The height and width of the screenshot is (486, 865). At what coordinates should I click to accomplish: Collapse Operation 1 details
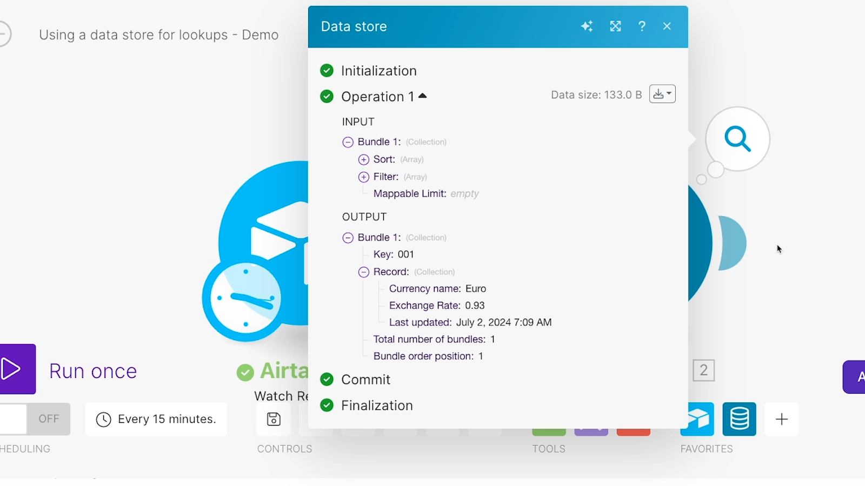(423, 96)
